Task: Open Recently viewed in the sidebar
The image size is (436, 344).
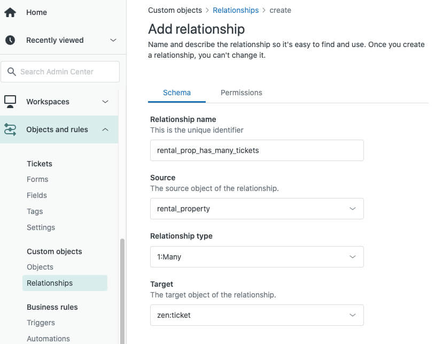Action: 55,40
